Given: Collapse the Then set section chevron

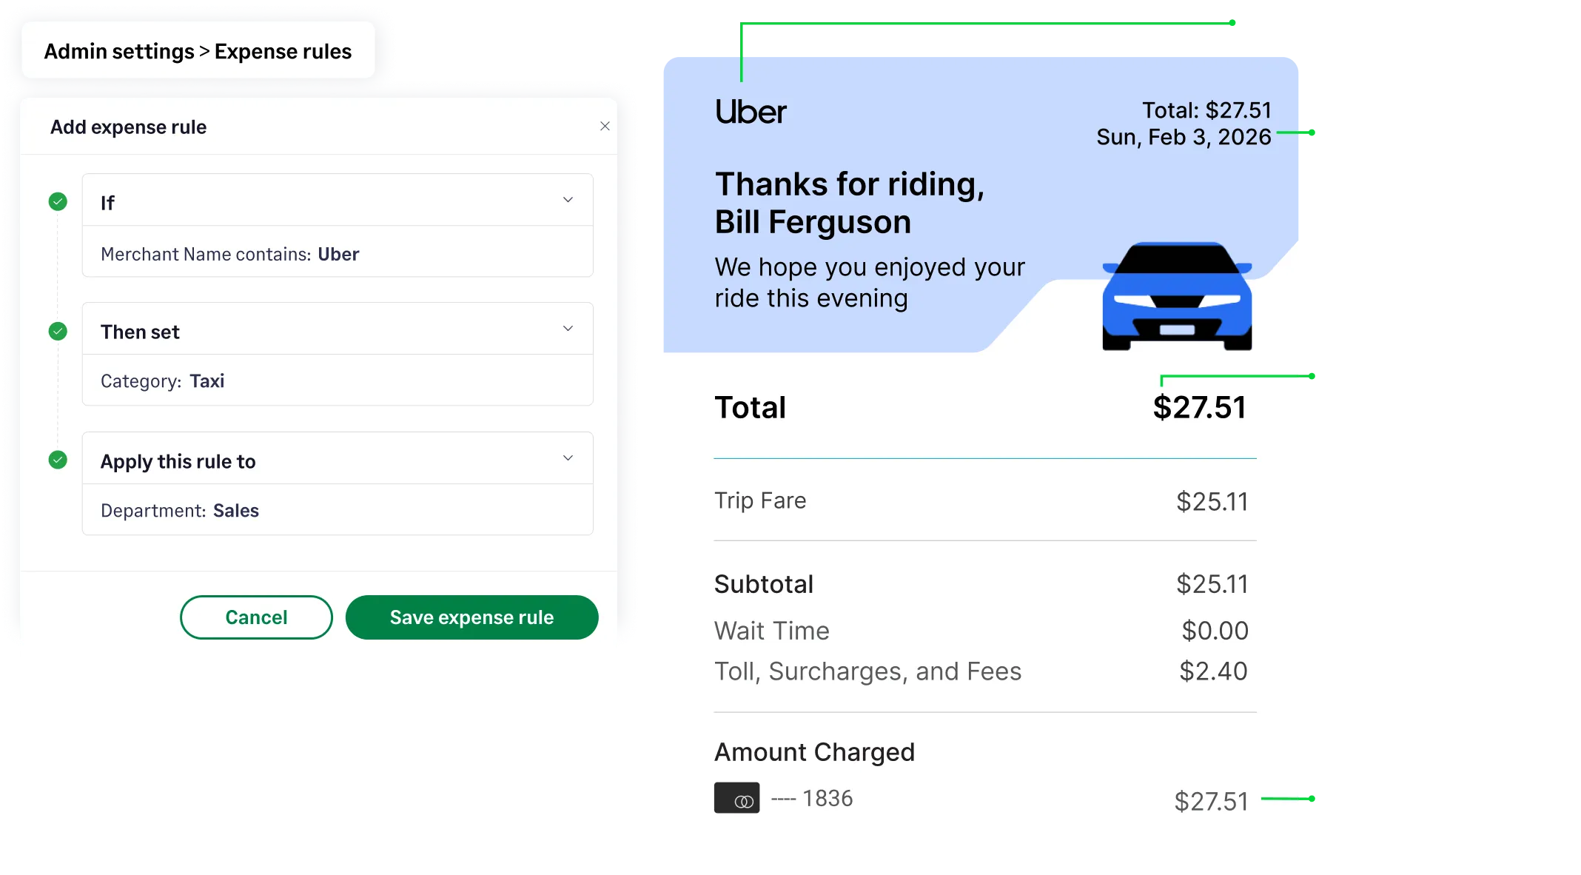Looking at the screenshot, I should click(x=568, y=329).
